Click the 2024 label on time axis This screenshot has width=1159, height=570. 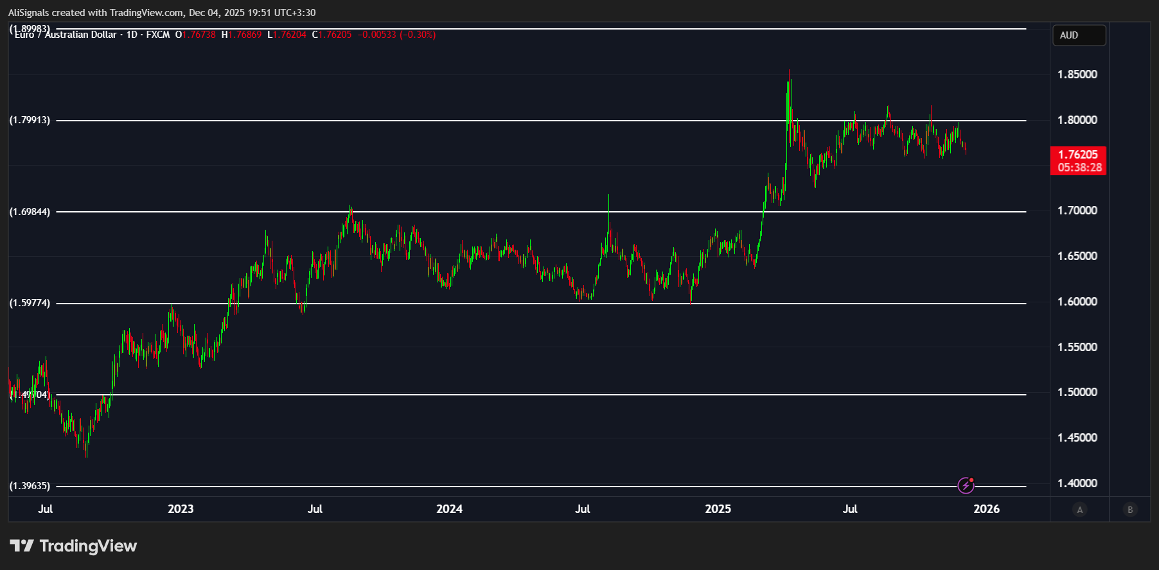450,509
